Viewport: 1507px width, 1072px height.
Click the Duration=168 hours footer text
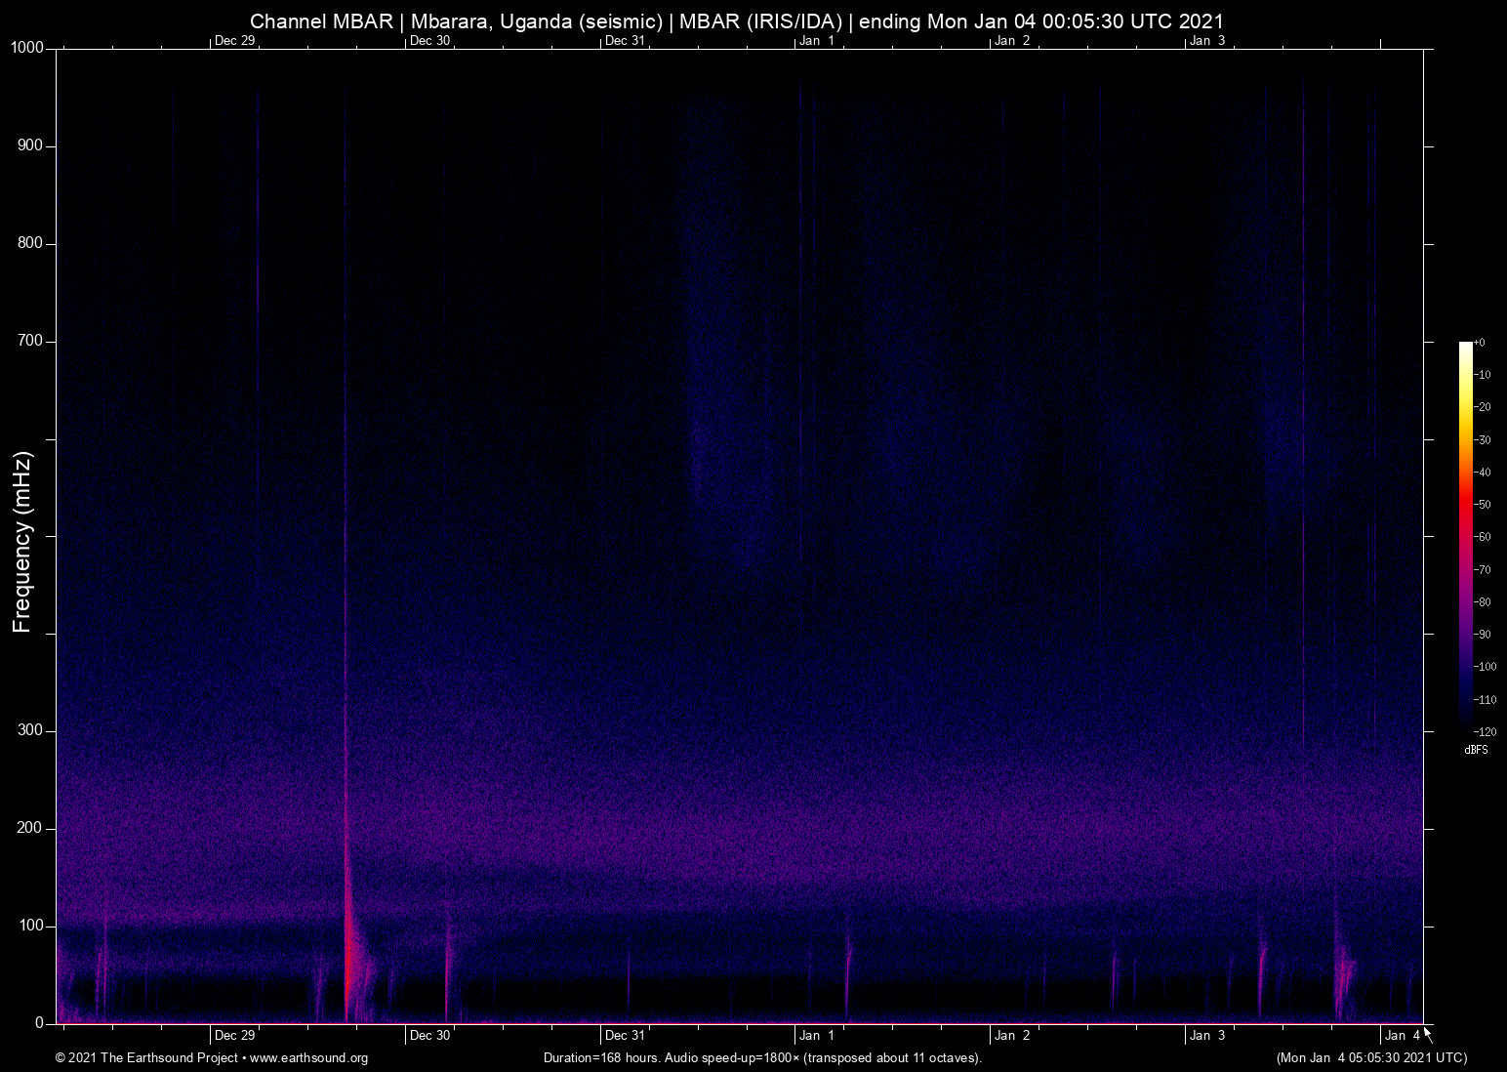coord(761,1057)
